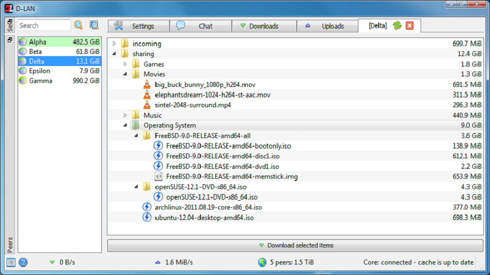The image size is (490, 275).
Task: Collapse the Operating System folder
Action: point(126,125)
